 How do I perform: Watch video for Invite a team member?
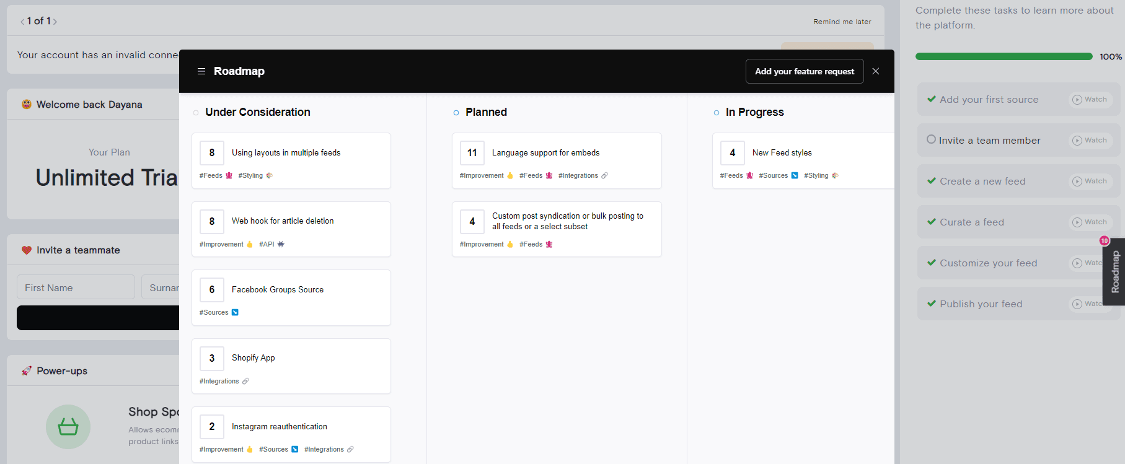click(1090, 141)
